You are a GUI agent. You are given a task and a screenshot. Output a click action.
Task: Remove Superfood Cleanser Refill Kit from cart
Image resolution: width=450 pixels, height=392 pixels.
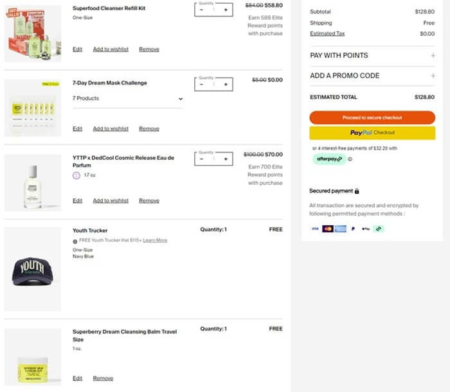coord(149,49)
